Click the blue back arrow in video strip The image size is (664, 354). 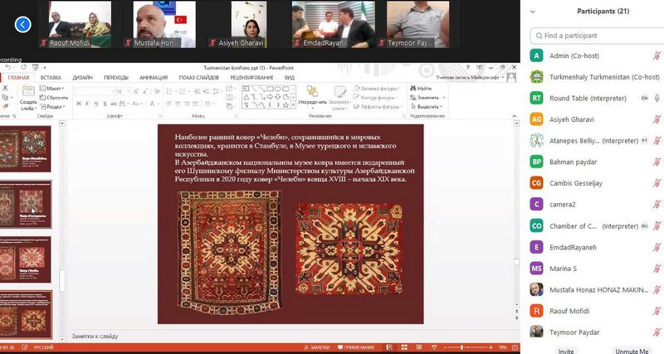click(x=22, y=25)
